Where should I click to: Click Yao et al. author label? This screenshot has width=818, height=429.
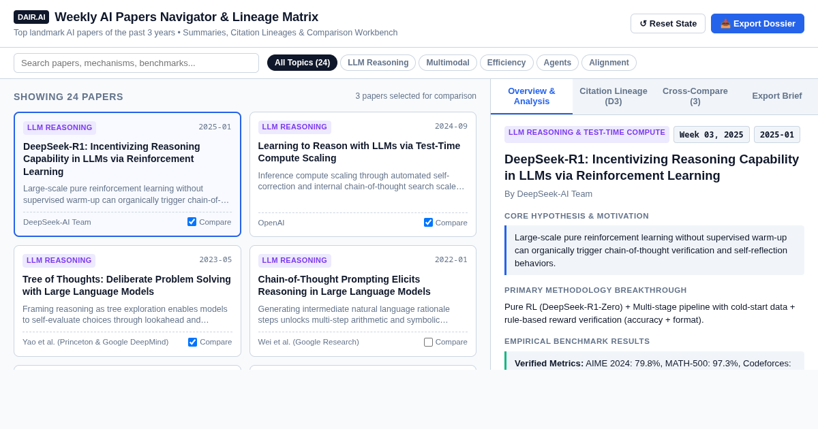coord(95,342)
